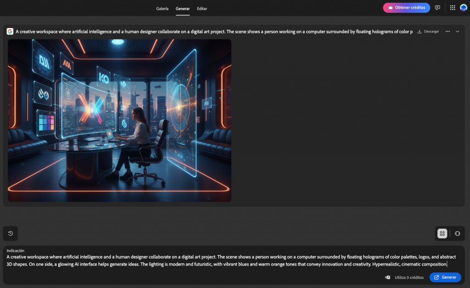Image resolution: width=470 pixels, height=288 pixels.
Task: Open the Adobe apps grid icon
Action: (x=452, y=7)
